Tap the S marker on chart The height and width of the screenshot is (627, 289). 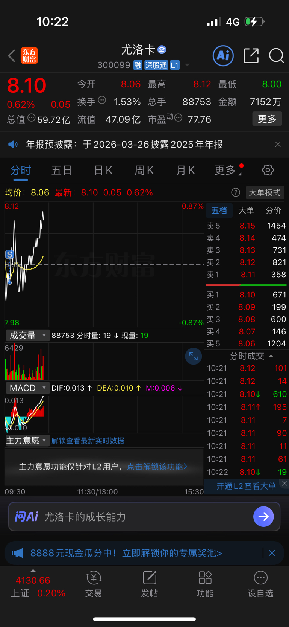pyautogui.click(x=9, y=255)
